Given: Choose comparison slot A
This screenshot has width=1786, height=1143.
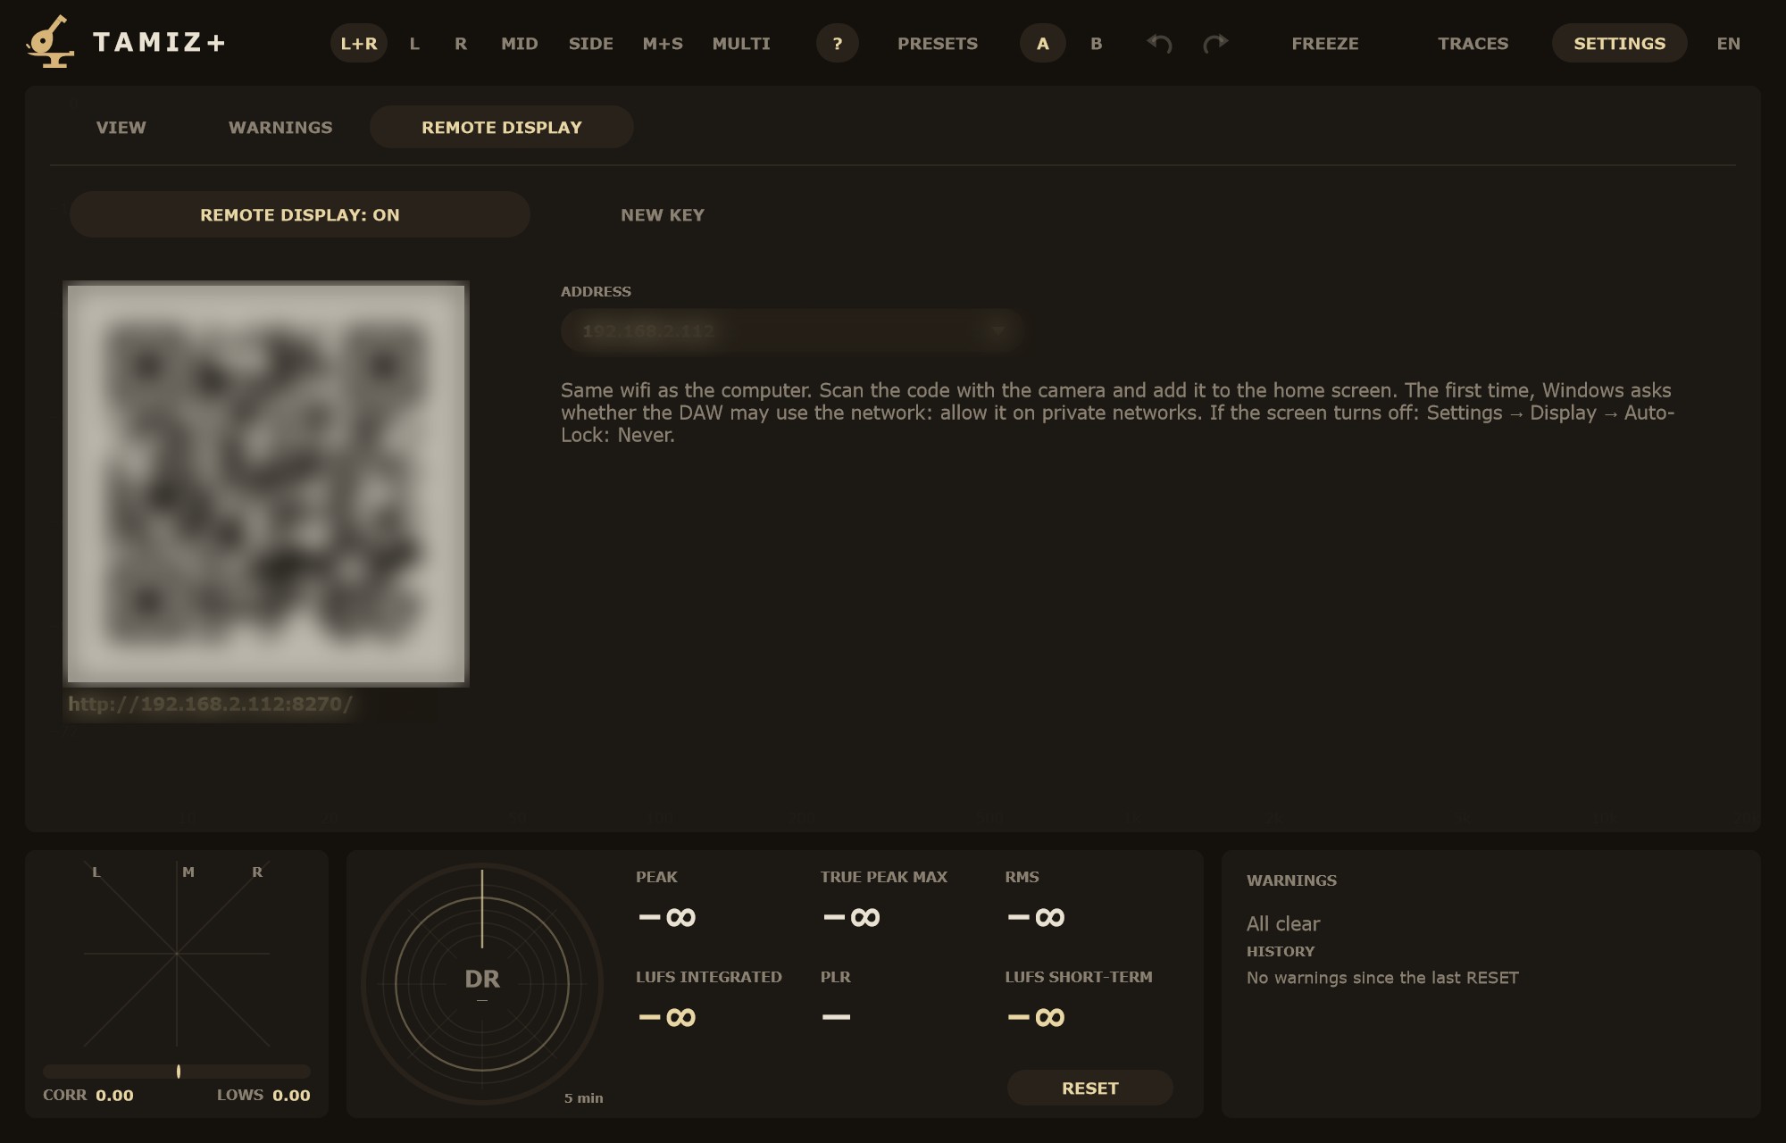Looking at the screenshot, I should coord(1042,43).
